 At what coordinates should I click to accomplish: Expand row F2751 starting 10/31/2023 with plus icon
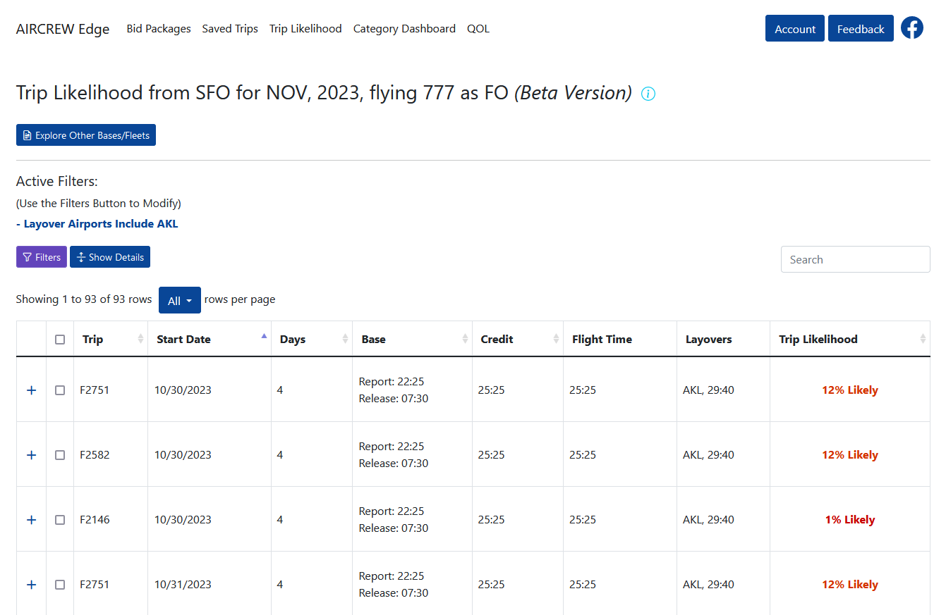31,585
